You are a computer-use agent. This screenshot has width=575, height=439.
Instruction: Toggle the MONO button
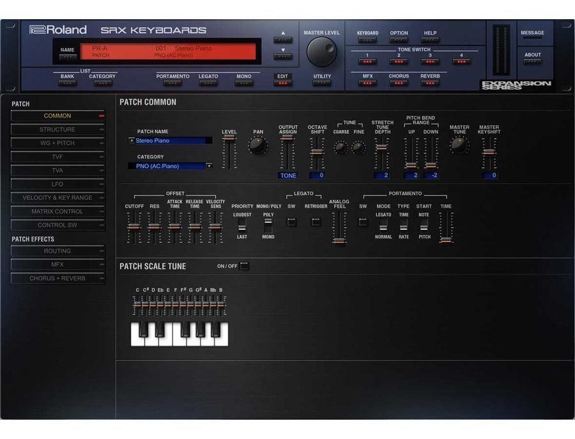click(x=244, y=83)
